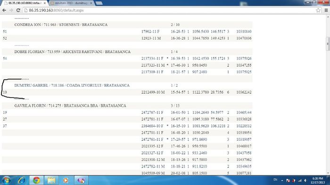
Task: Open the media player taskbar icon
Action: (66, 180)
